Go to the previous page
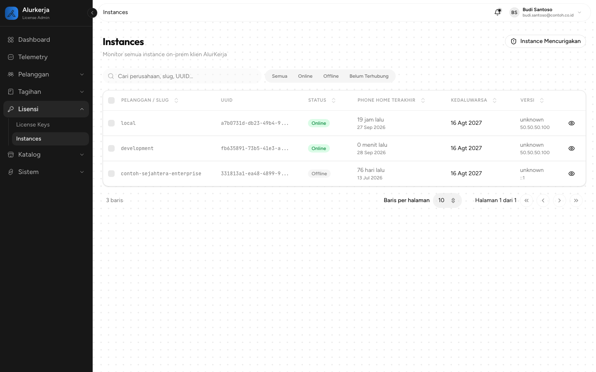 click(543, 200)
